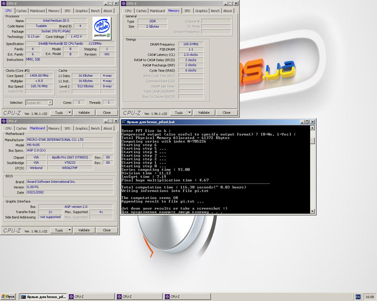Viewport: 377px width, 301px height.
Task: Open the Socket #1 selection combo box
Action: point(39,103)
